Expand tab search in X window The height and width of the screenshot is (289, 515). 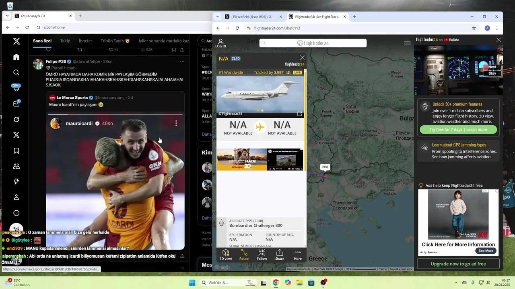tap(7, 16)
